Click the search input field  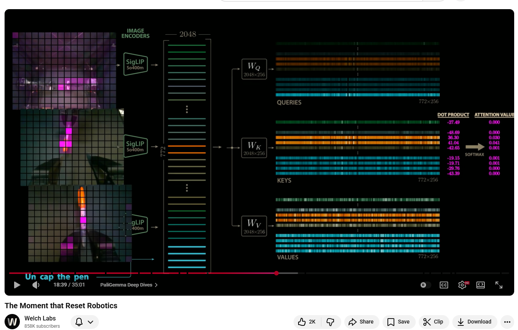321,1
